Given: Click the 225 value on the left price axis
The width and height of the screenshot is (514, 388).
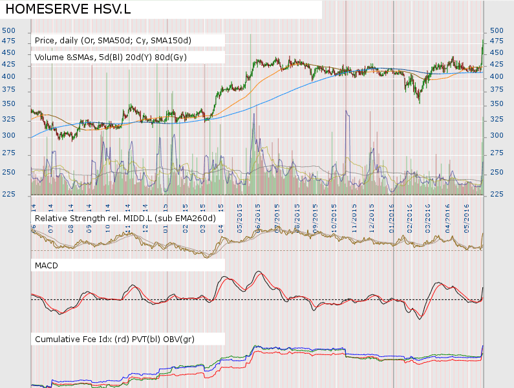Looking at the screenshot, I should tap(9, 194).
